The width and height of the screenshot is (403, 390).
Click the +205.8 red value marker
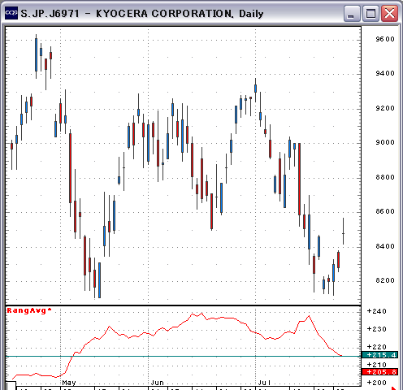click(x=379, y=372)
